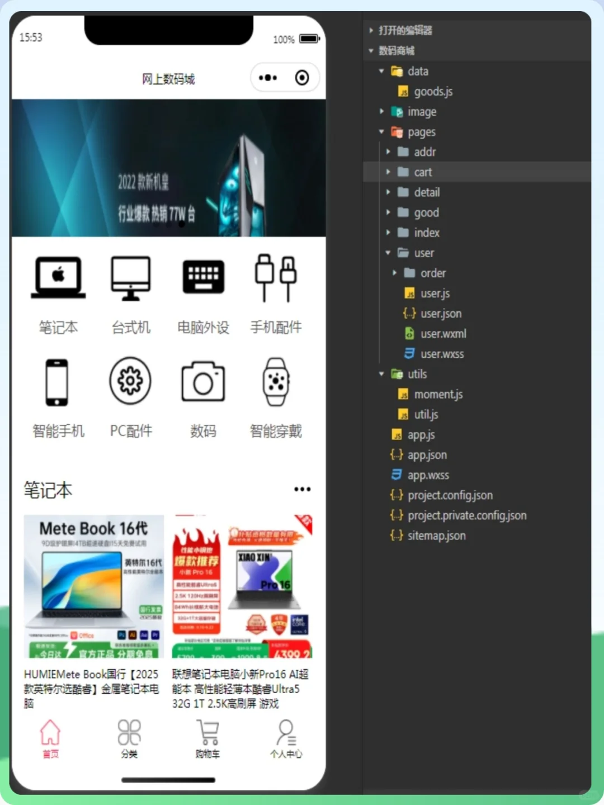Click the promotional laptop banner image

tap(168, 168)
